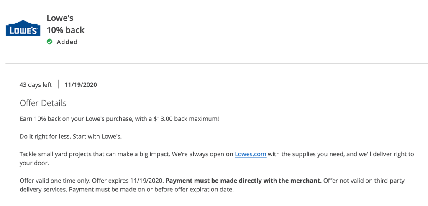Click the "deliver right to your door" text
This screenshot has height=206, width=428.
[376, 154]
